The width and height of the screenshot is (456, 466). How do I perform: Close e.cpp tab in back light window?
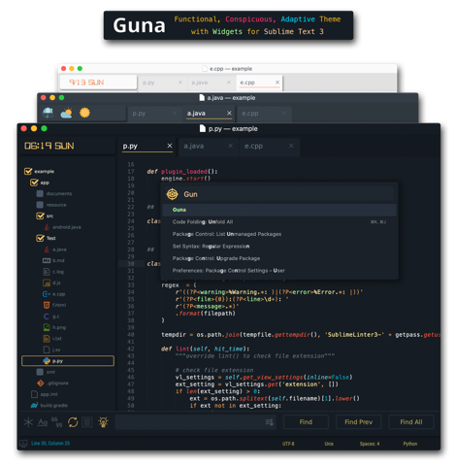(277, 83)
